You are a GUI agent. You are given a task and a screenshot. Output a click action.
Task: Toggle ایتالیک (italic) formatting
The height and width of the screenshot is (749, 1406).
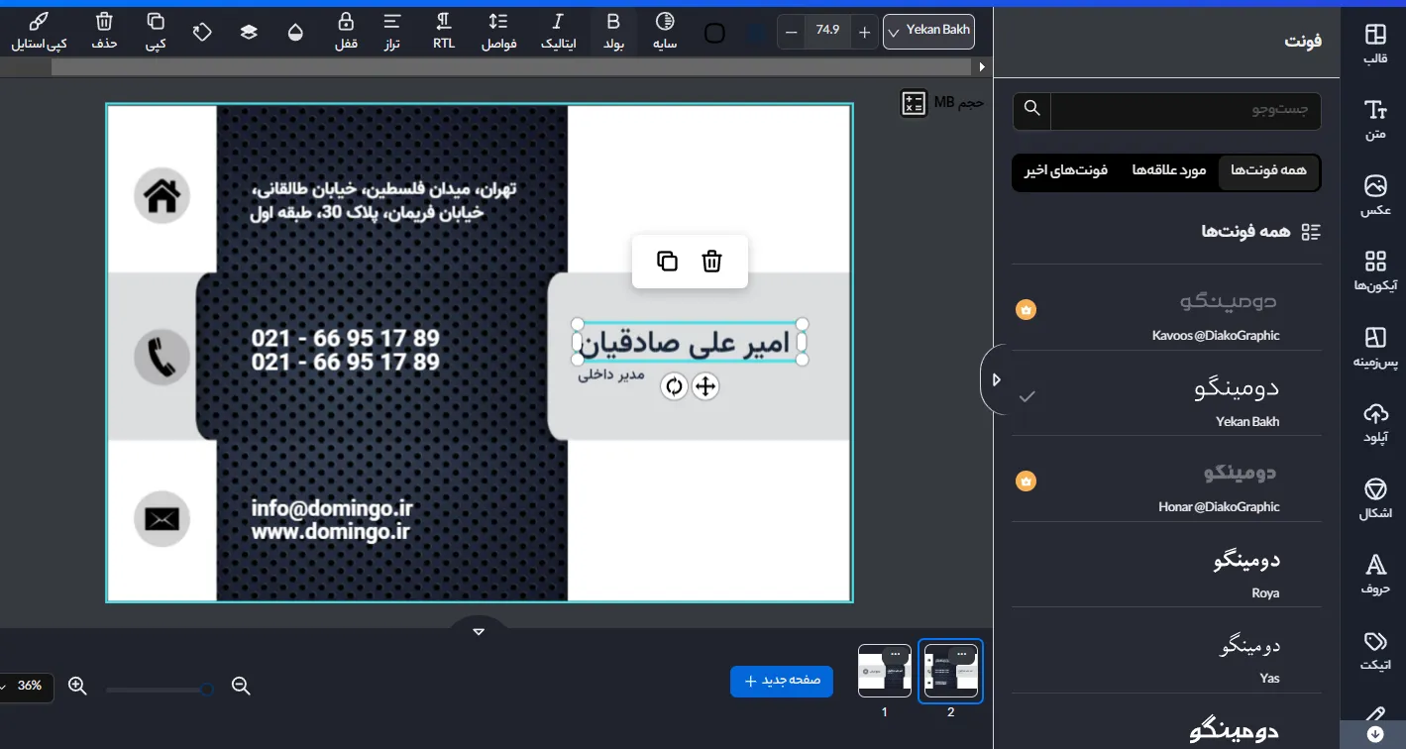[558, 32]
